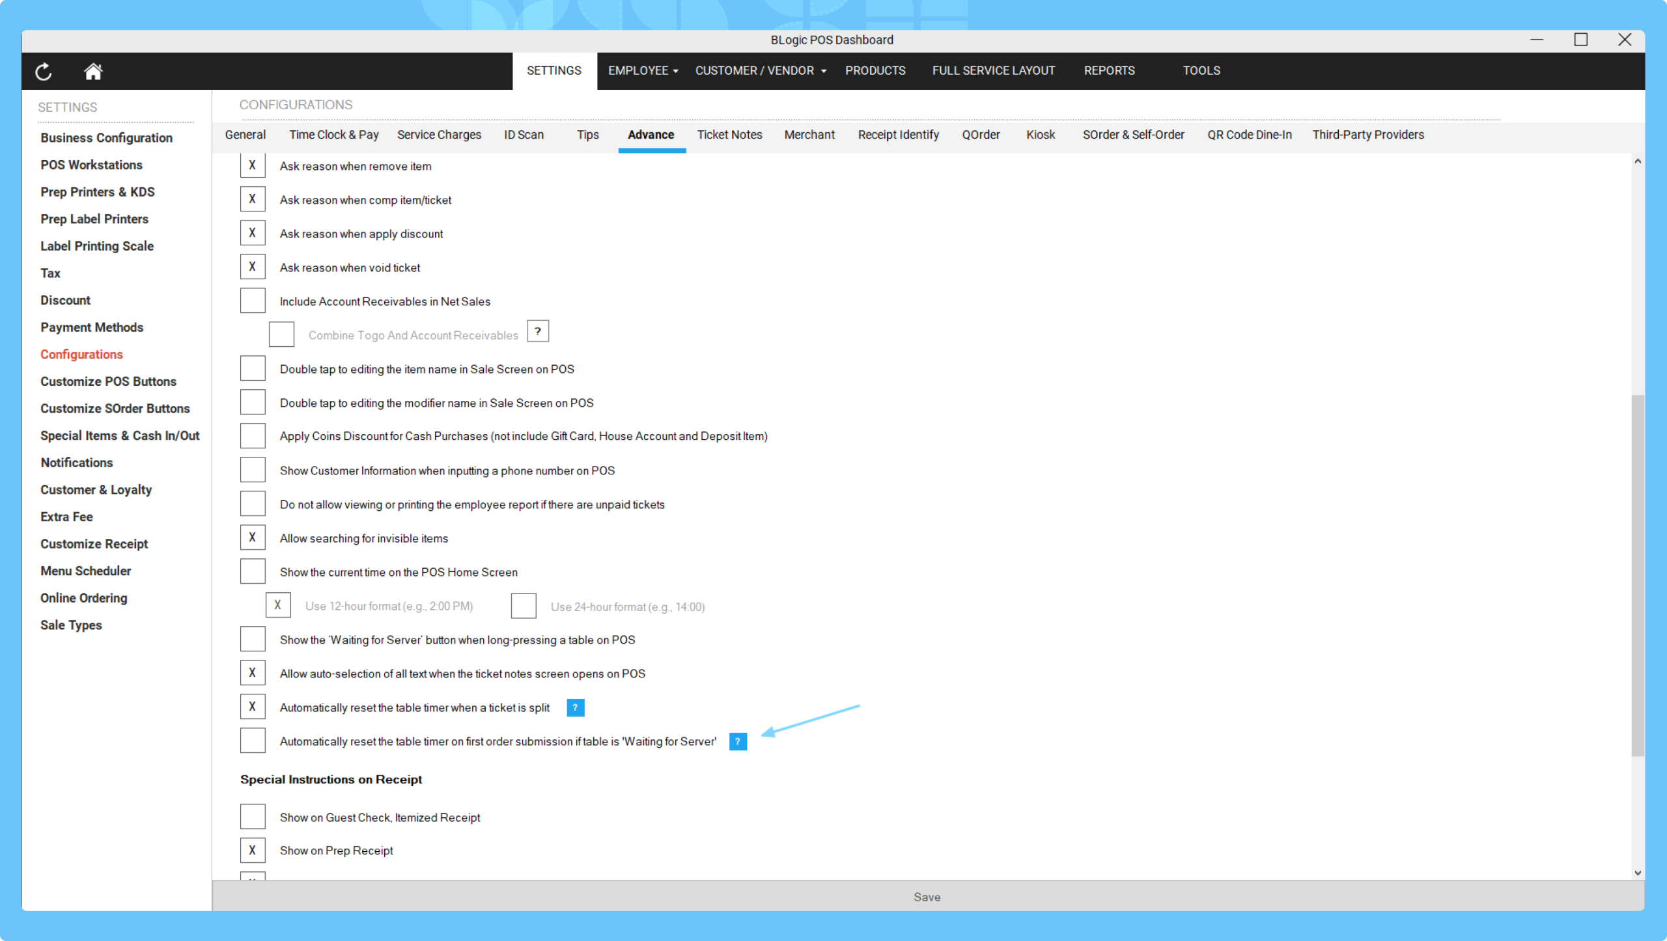Open the TOOLS menu
The image size is (1667, 941).
pos(1201,70)
